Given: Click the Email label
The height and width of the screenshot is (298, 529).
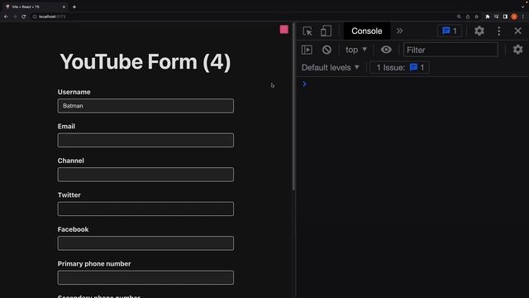Looking at the screenshot, I should [x=66, y=127].
